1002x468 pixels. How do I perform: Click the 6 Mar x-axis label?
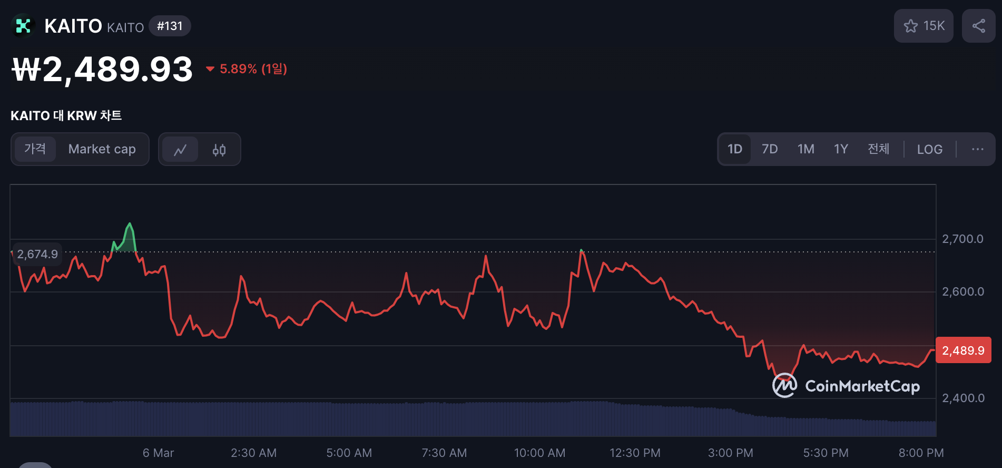click(158, 453)
